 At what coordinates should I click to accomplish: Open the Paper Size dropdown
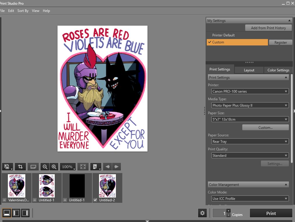[250, 119]
